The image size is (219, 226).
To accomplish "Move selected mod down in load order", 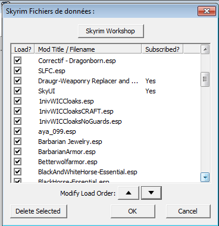I will coord(151,193).
